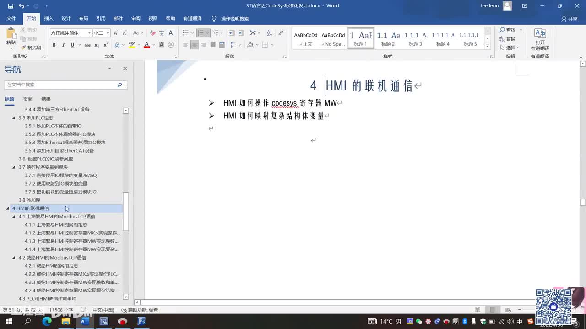Image resolution: width=586 pixels, height=329 pixels.
Task: Apply red font color
Action: pyautogui.click(x=146, y=45)
